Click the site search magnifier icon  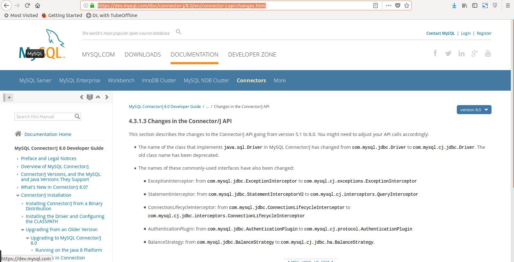pos(179,32)
